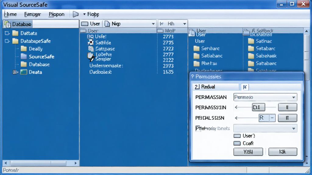Select the Usfe! file icon
The height and width of the screenshot is (175, 312).
coord(90,36)
